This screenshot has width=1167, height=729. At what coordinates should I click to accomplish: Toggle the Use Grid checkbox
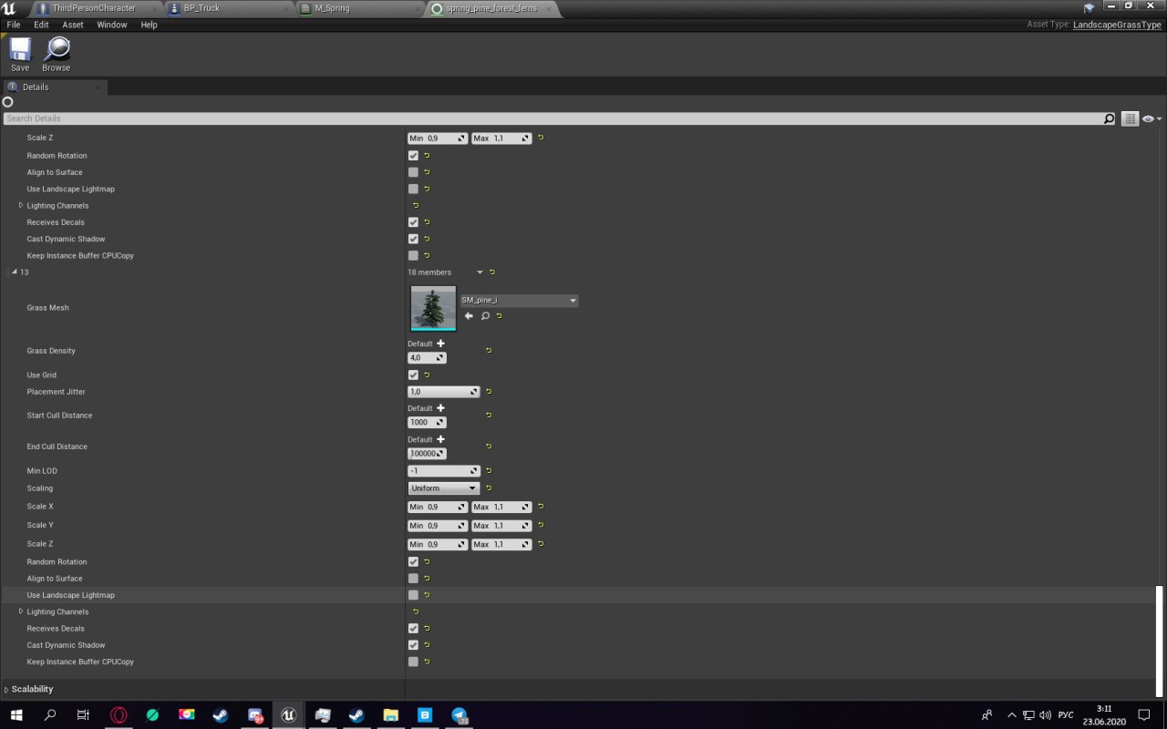click(x=413, y=375)
